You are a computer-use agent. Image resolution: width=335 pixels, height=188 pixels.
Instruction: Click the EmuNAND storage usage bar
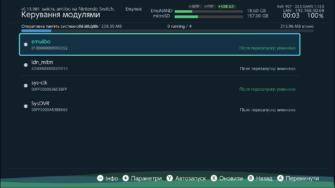209,11
